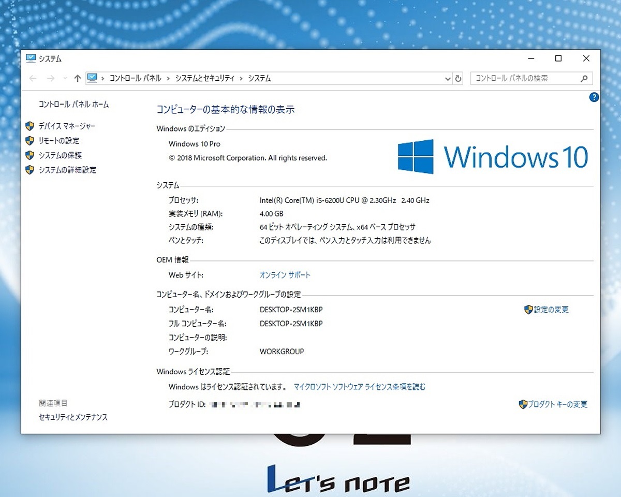Open デバイス マネージャー link
This screenshot has height=497, width=621.
pos(67,126)
